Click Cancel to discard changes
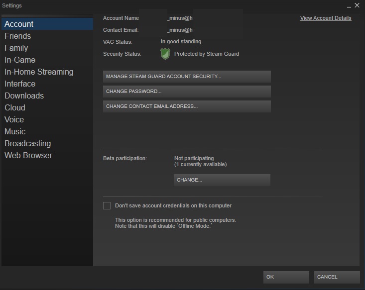The width and height of the screenshot is (365, 290). 337,277
